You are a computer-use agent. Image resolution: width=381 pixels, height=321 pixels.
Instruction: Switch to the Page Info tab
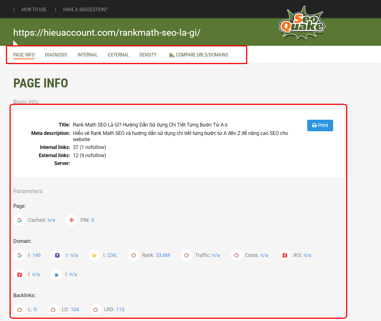[x=24, y=55]
